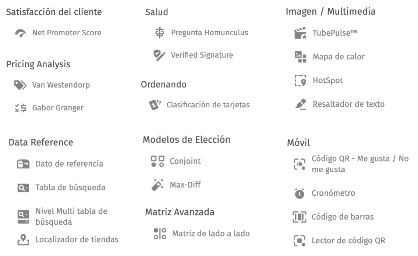Select Localizador de tiendas option
Viewport: 418px width, 256px height.
coord(68,239)
